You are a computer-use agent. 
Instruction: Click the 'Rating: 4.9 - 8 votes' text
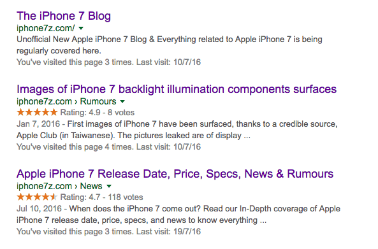(97, 113)
